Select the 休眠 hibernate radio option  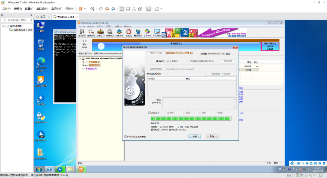tap(216, 113)
